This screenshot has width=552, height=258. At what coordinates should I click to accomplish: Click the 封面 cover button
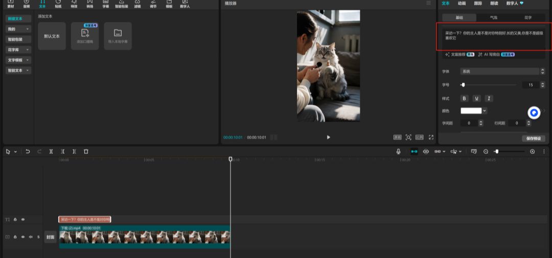pos(50,237)
